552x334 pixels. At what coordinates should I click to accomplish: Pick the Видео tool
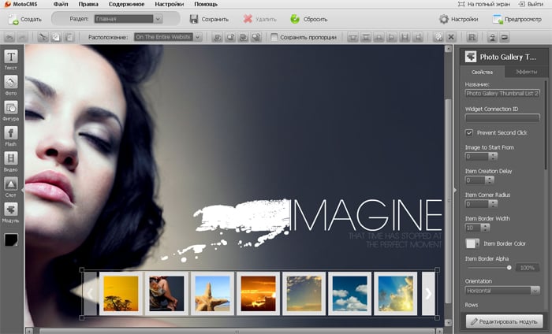coord(12,161)
